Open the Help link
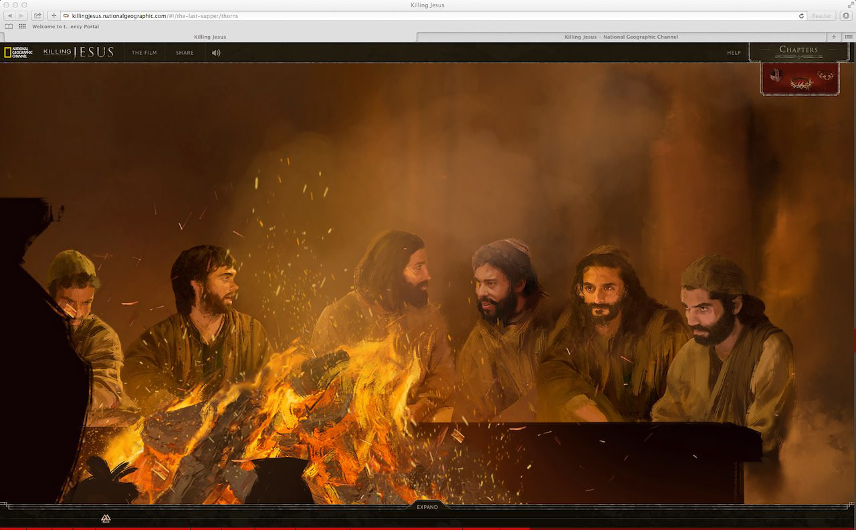 tap(734, 53)
